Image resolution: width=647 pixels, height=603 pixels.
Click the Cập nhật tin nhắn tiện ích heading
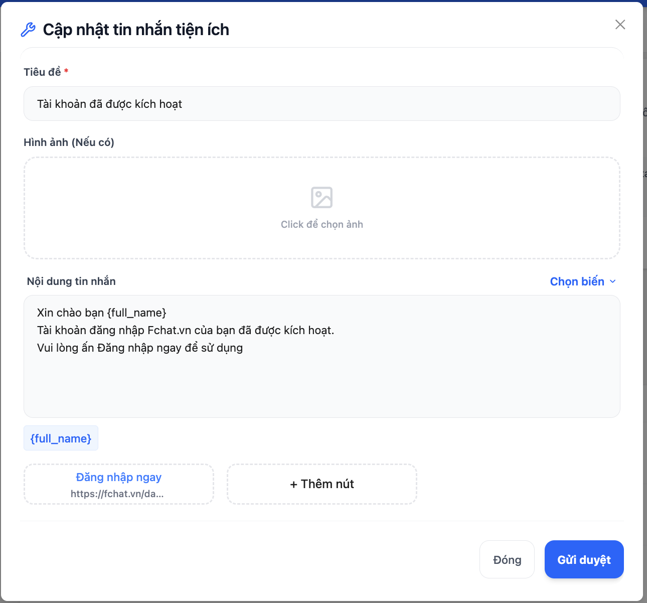[136, 30]
